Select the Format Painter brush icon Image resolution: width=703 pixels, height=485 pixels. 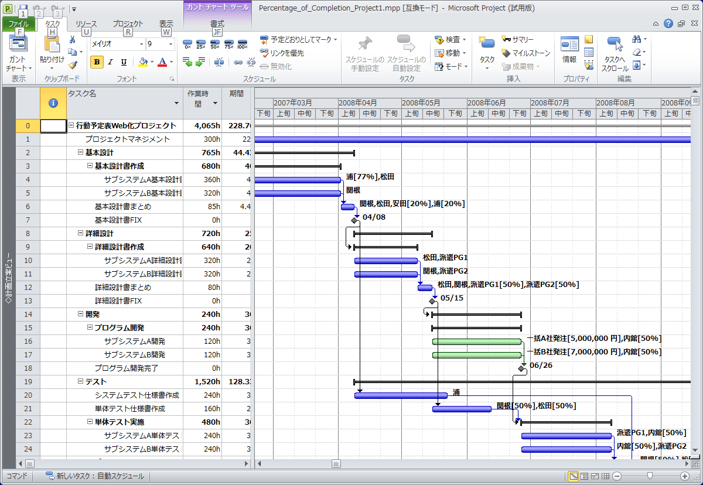coord(72,64)
